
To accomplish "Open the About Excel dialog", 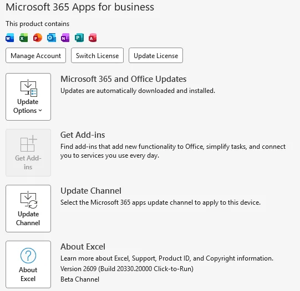I will 28,264.
